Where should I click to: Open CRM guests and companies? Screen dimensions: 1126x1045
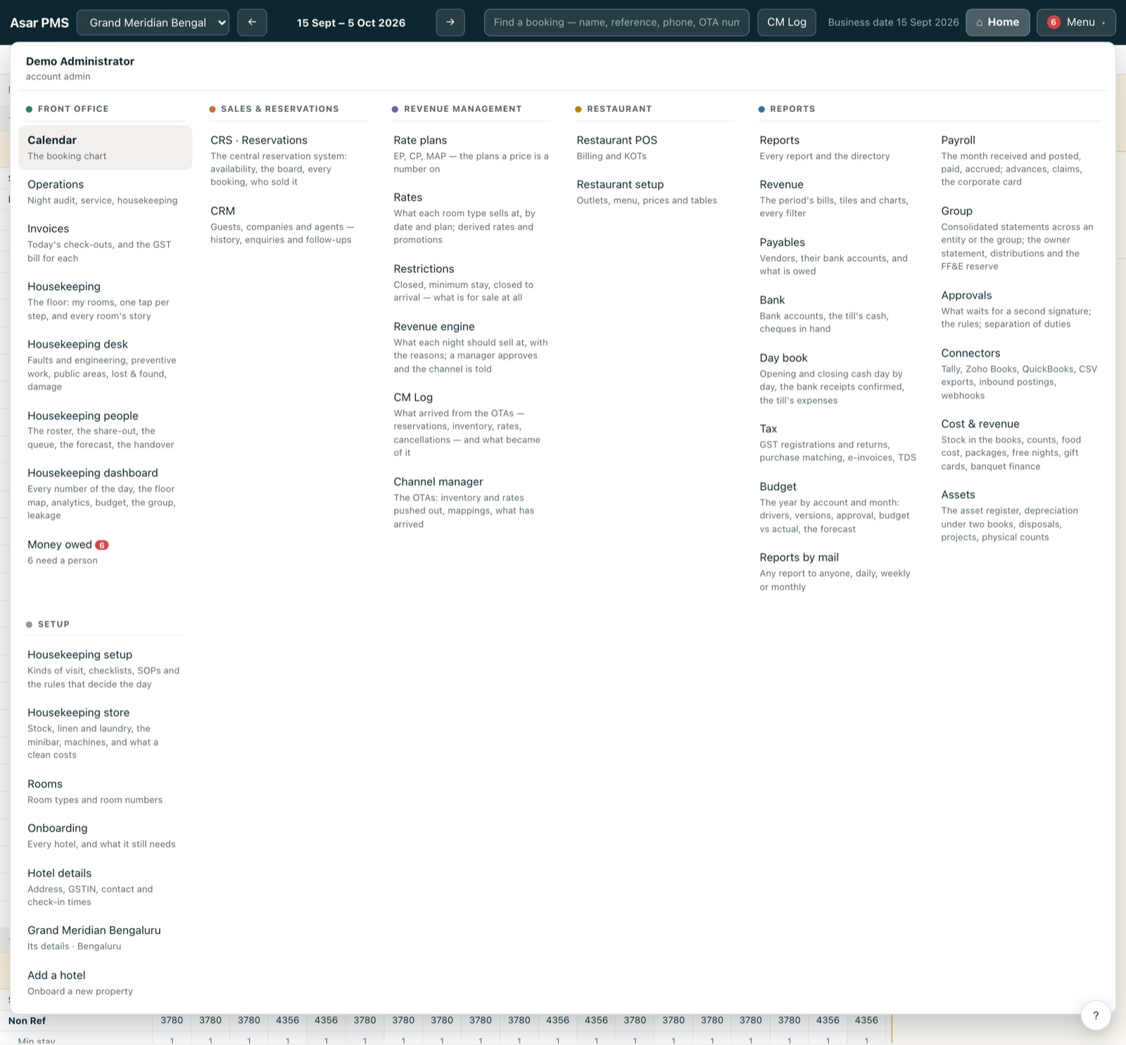(289, 225)
